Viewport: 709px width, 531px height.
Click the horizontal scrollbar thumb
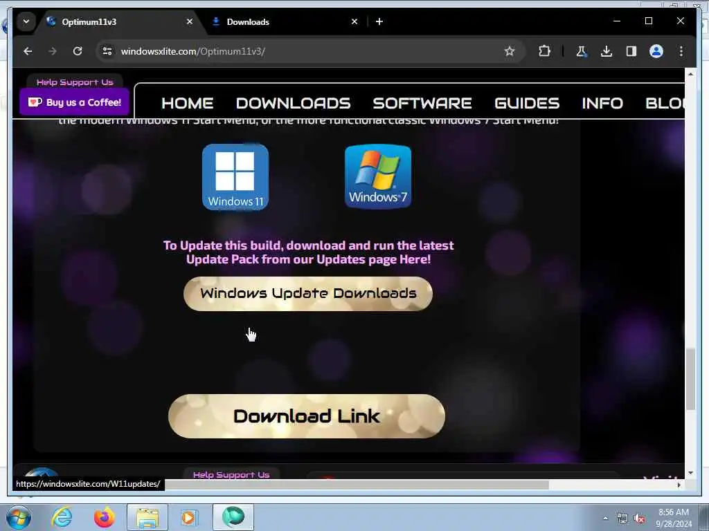click(x=357, y=485)
